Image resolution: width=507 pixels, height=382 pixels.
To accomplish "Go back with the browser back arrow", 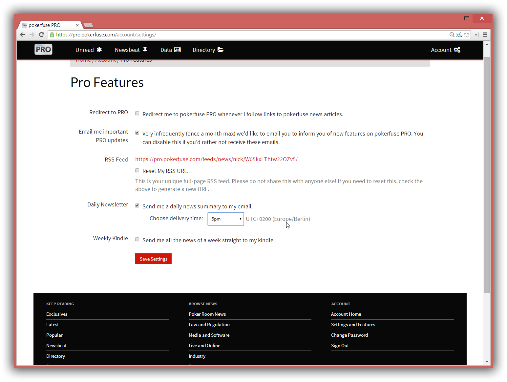I will coord(22,35).
